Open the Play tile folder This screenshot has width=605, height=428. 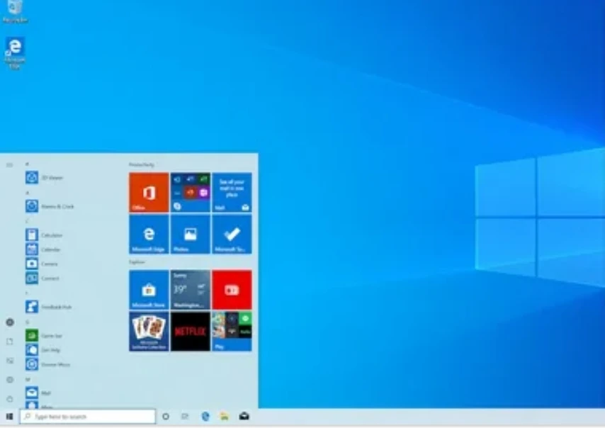(x=232, y=331)
